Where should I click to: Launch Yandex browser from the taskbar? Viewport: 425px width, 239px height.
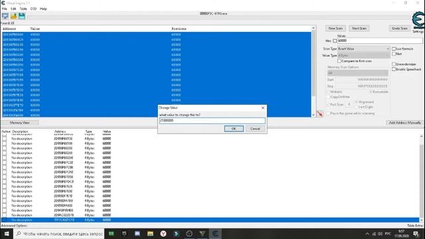[x=163, y=234]
